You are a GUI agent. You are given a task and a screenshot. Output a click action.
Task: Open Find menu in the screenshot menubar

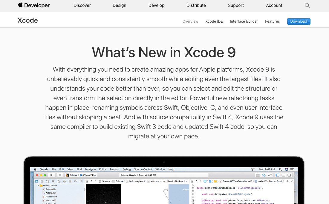[x=79, y=169]
